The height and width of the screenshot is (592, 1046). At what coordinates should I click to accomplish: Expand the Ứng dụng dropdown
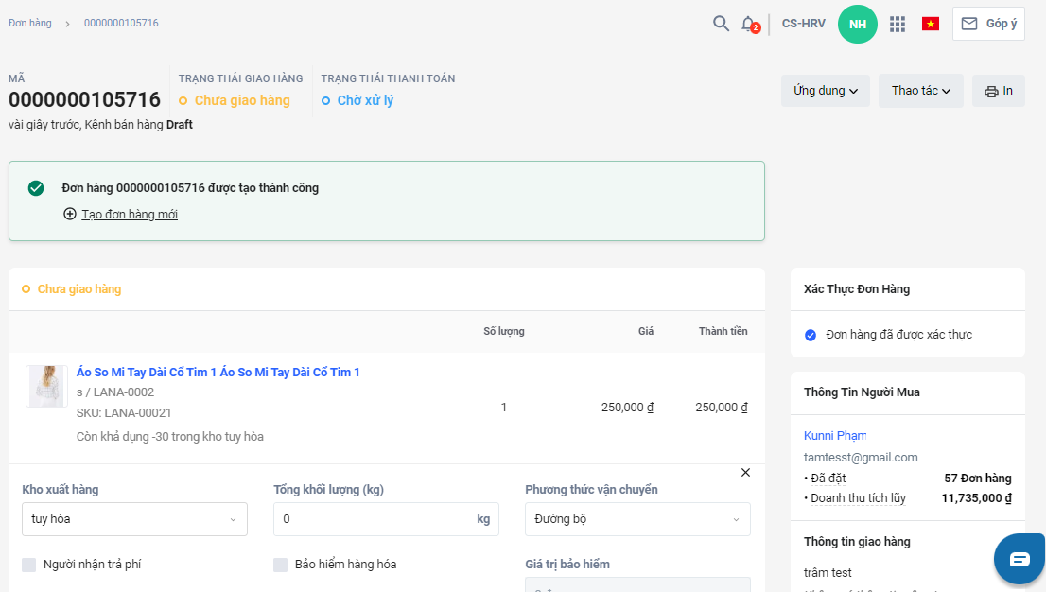click(x=825, y=91)
